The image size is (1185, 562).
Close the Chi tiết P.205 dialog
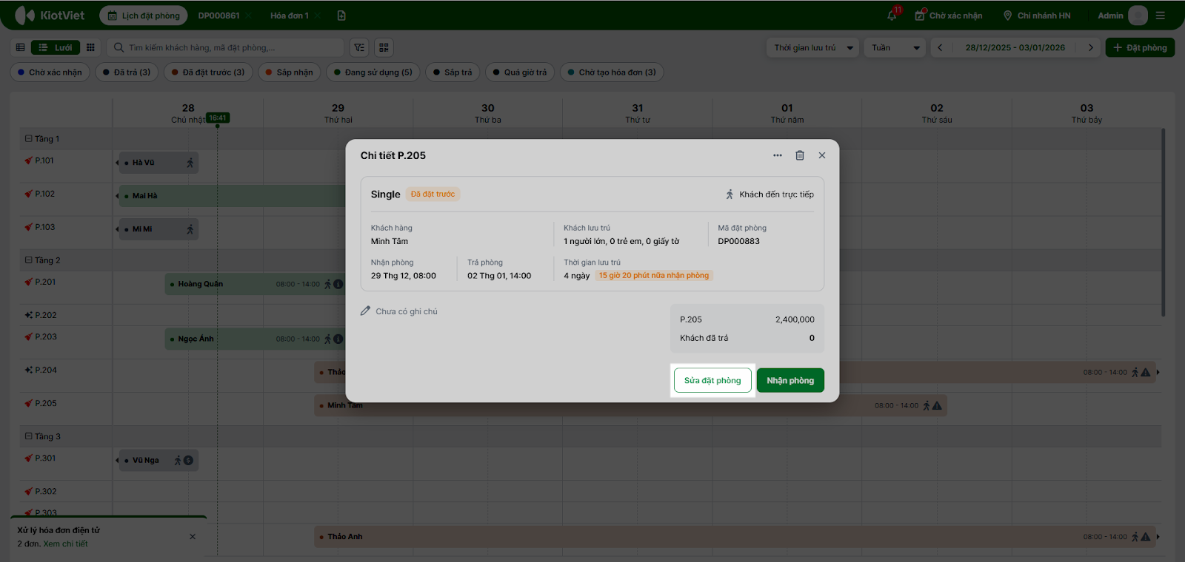822,155
